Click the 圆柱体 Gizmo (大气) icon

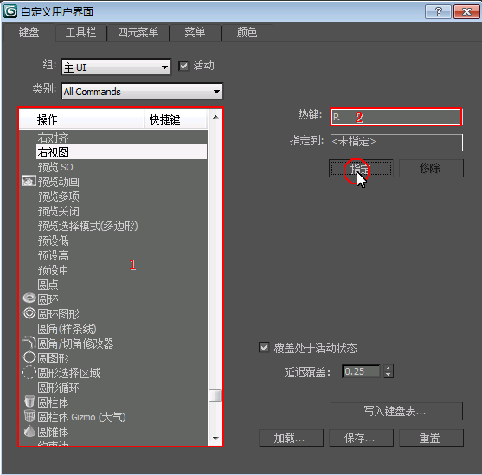(29, 416)
